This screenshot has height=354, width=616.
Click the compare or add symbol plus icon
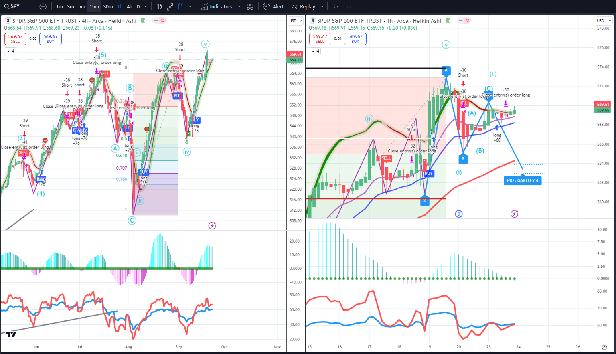pos(43,7)
